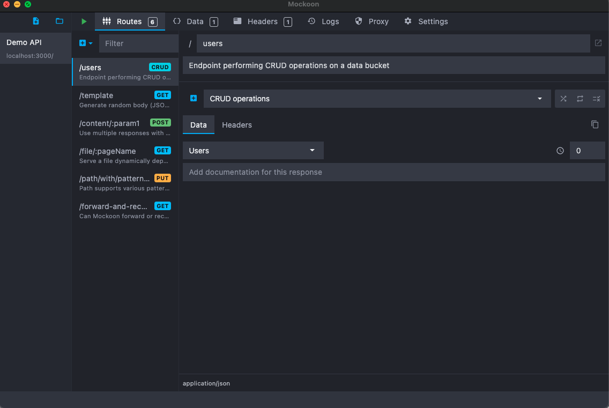This screenshot has width=609, height=408.
Task: Toggle disable rules fallback icon
Action: point(596,99)
